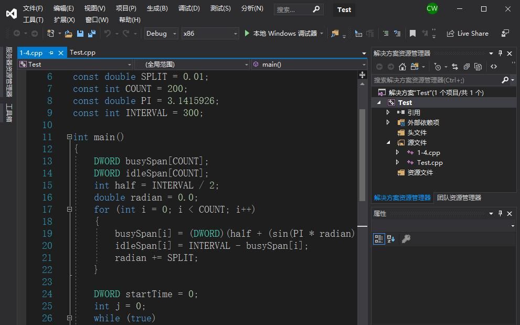The image size is (520, 325).
Task: Open the 工具(T) menu
Action: pyautogui.click(x=33, y=19)
